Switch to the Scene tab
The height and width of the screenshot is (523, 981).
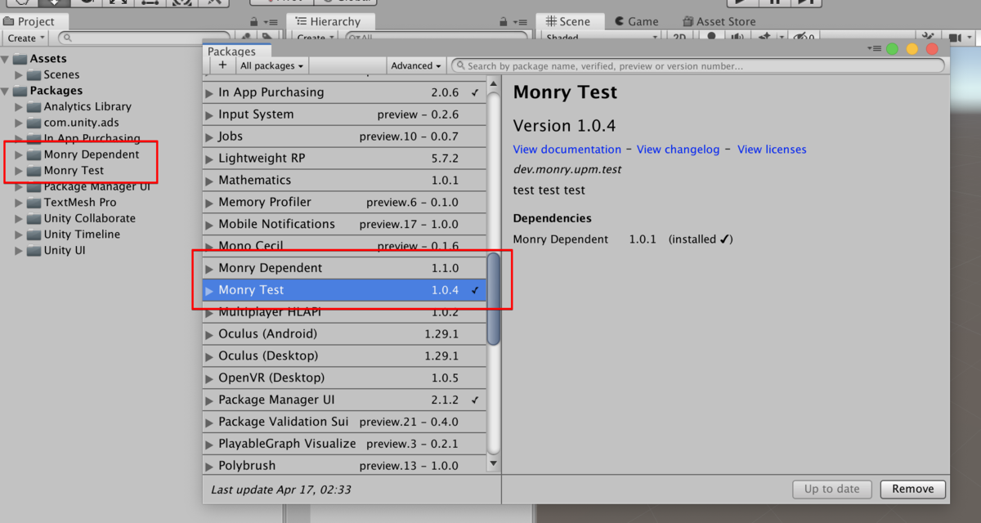pyautogui.click(x=569, y=21)
